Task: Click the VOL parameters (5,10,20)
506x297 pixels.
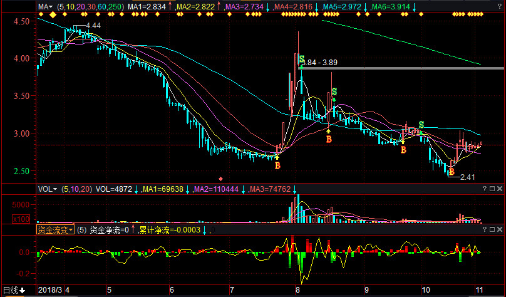Action: click(x=77, y=189)
